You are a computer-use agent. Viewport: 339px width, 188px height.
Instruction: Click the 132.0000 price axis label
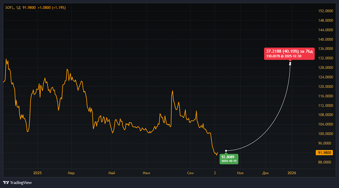[x=325, y=58]
